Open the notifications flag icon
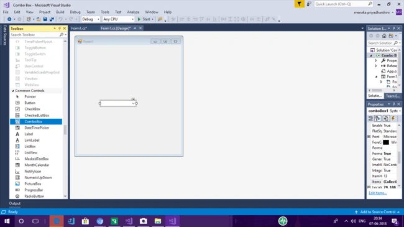 tap(299, 4)
